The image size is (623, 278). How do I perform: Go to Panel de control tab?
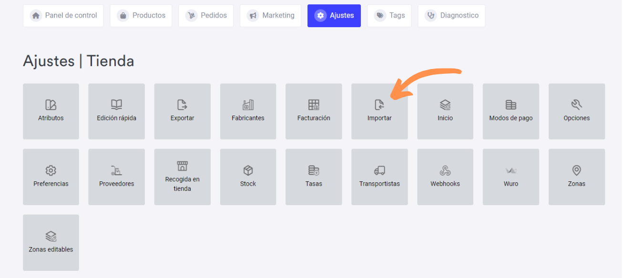point(63,16)
